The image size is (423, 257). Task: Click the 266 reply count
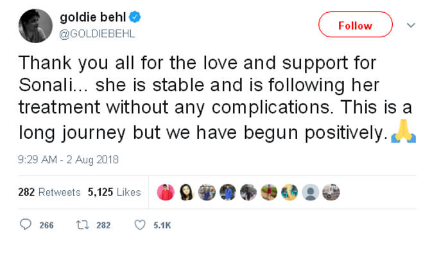pos(46,226)
